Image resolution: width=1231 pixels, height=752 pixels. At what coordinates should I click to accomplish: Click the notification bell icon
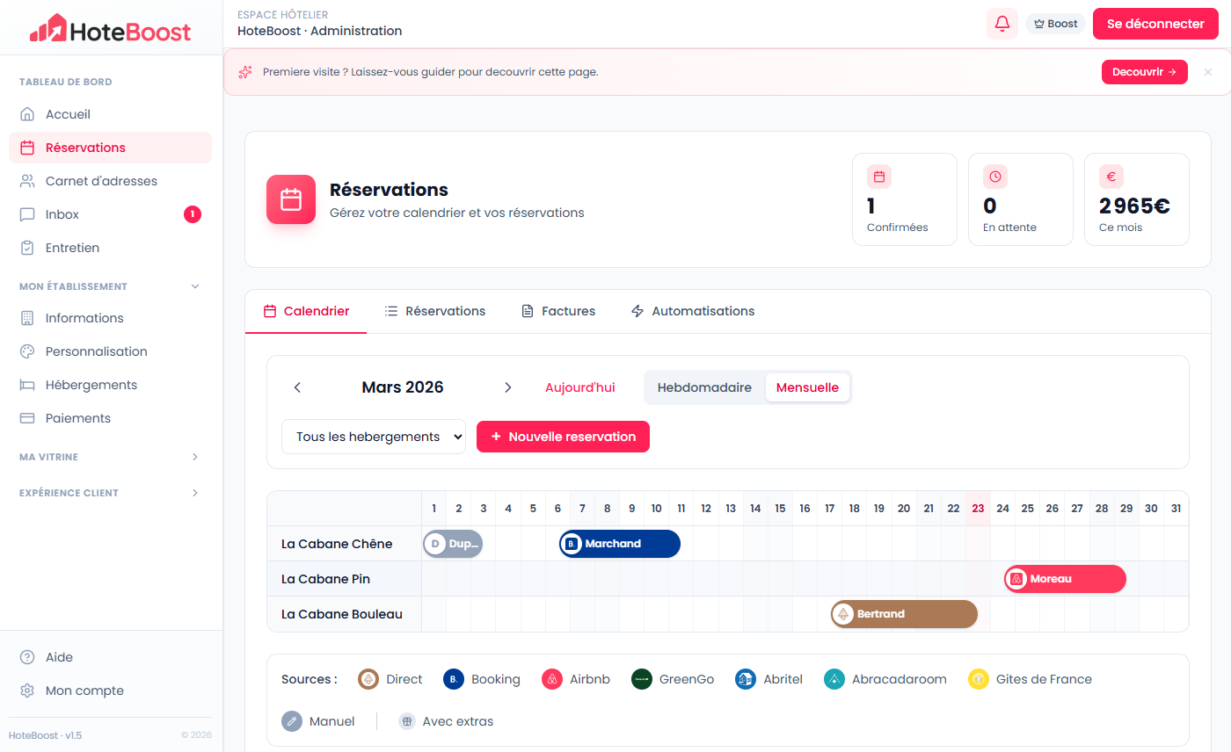1002,24
